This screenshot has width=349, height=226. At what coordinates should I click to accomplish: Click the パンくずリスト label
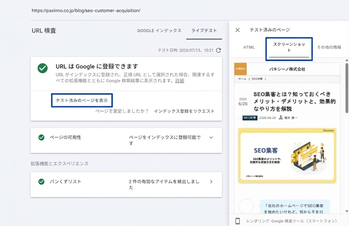tap(65, 181)
